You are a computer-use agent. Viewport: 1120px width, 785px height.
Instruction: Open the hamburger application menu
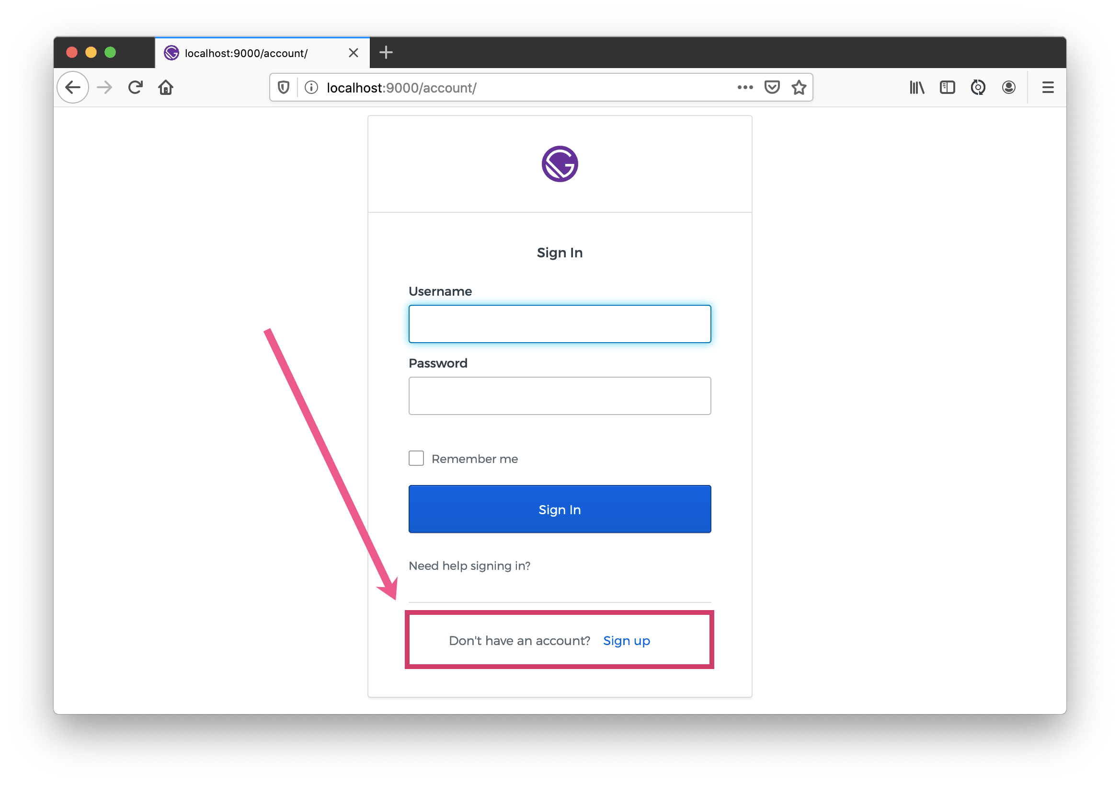pyautogui.click(x=1048, y=88)
